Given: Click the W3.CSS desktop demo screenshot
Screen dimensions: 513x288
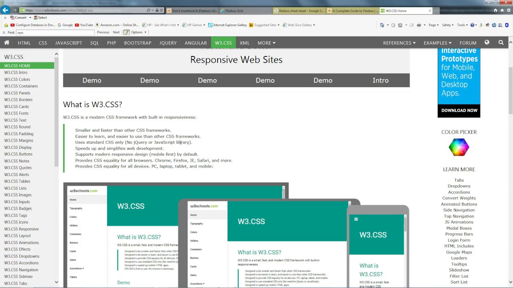Looking at the screenshot, I should [176, 235].
